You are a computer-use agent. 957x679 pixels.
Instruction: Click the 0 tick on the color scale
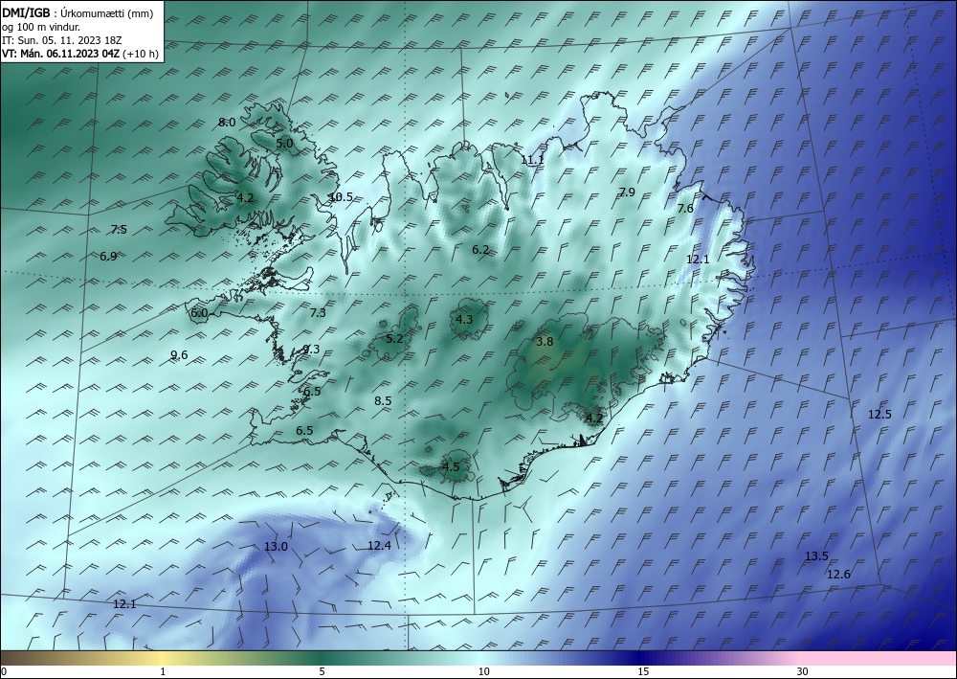pos(4,672)
